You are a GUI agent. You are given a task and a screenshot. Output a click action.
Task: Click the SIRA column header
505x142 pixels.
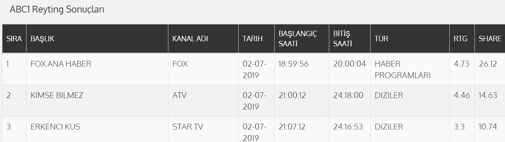tap(14, 39)
